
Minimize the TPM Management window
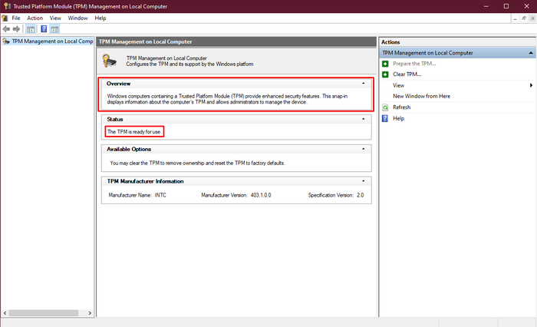click(x=486, y=6)
